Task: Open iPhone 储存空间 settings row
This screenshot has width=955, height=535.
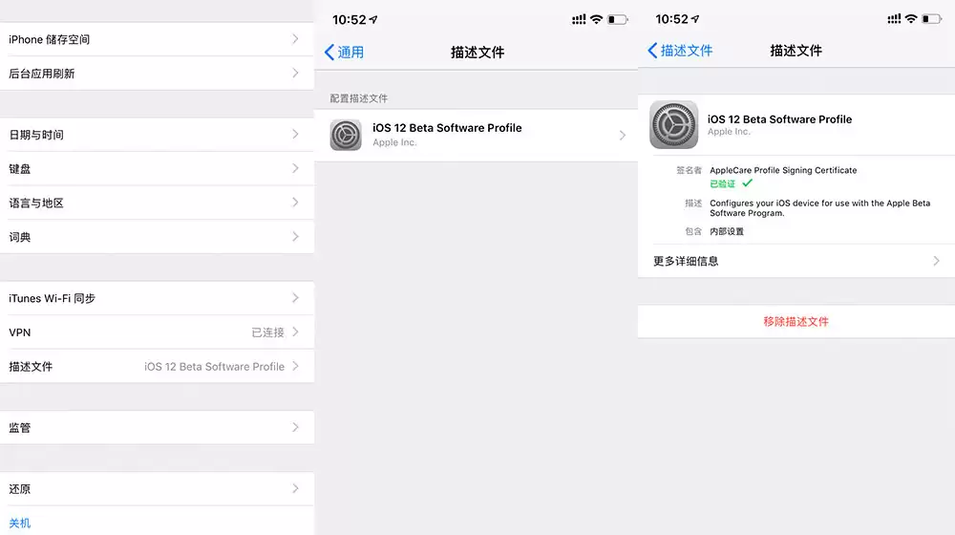Action: point(157,39)
